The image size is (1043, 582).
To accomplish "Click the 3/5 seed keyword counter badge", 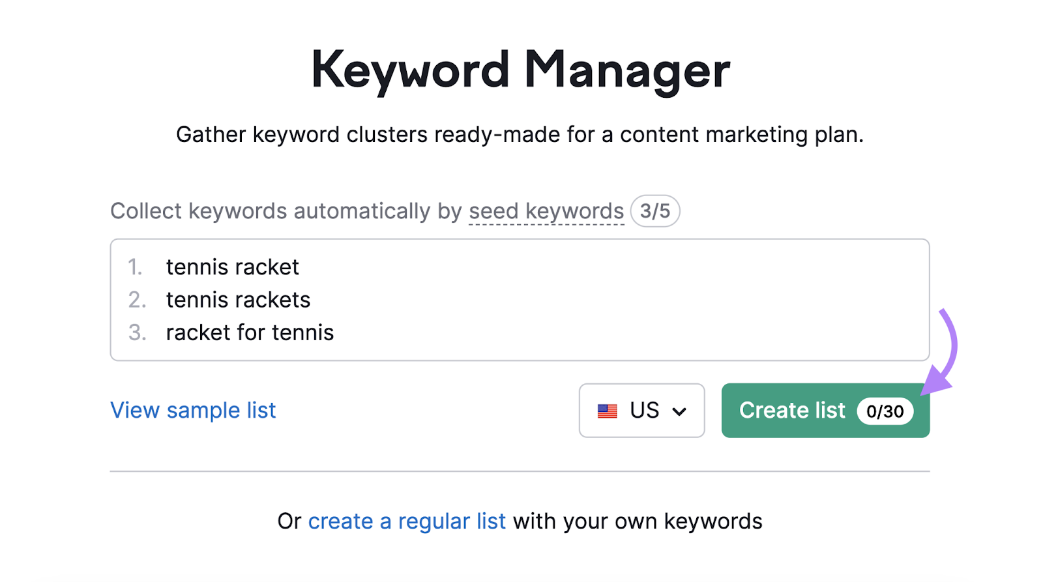I will coord(654,211).
